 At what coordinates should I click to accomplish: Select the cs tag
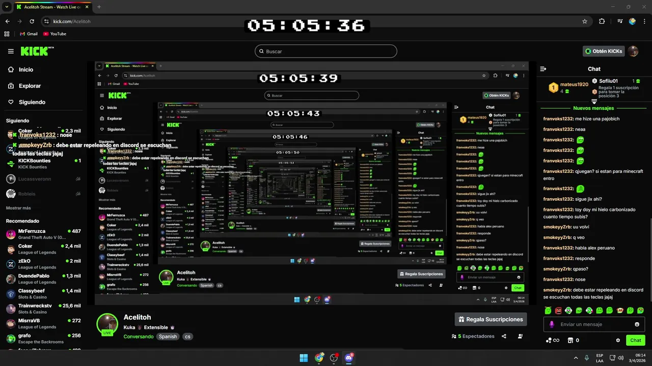(187, 337)
